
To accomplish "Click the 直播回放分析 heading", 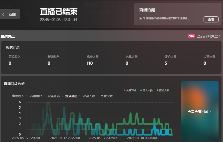I will point(14,84).
